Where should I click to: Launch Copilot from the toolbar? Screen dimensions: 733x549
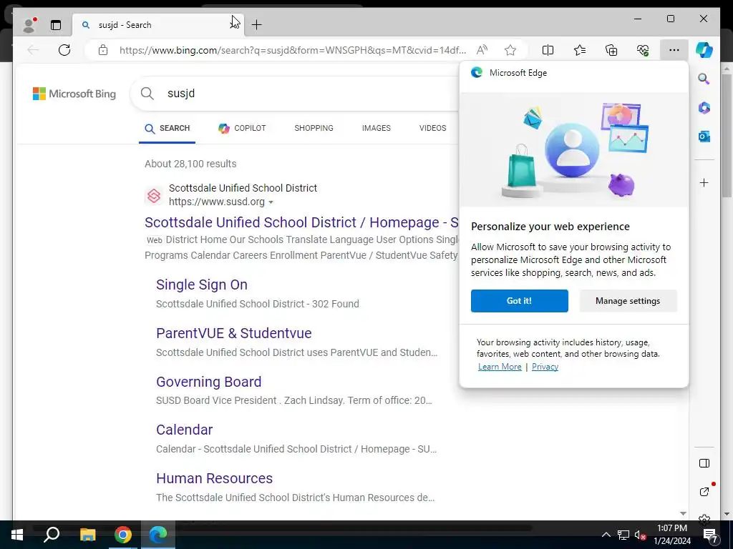pos(704,50)
